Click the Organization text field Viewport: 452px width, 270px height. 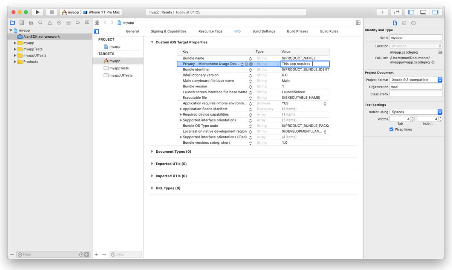(416, 87)
